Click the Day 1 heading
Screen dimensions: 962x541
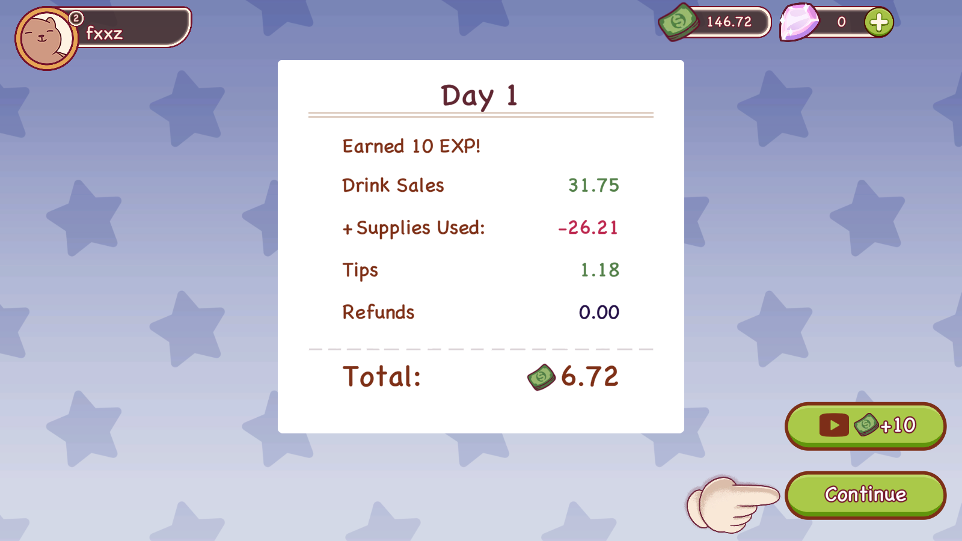tap(479, 96)
